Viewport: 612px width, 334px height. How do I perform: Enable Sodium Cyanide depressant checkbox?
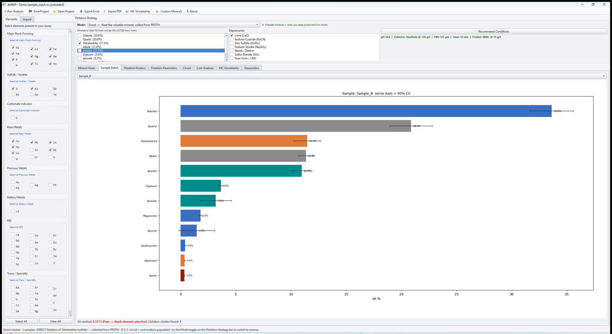coord(232,39)
